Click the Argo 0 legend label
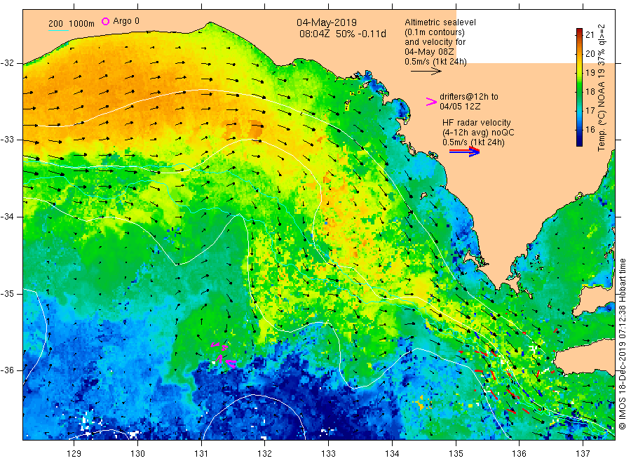 click(126, 21)
